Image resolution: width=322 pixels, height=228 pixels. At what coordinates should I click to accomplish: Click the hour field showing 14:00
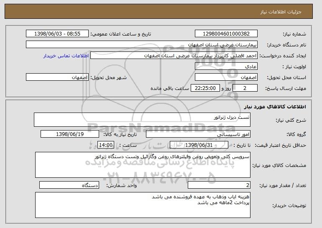point(106,145)
